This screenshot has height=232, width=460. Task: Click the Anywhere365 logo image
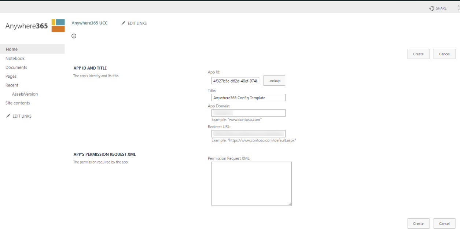pos(58,25)
